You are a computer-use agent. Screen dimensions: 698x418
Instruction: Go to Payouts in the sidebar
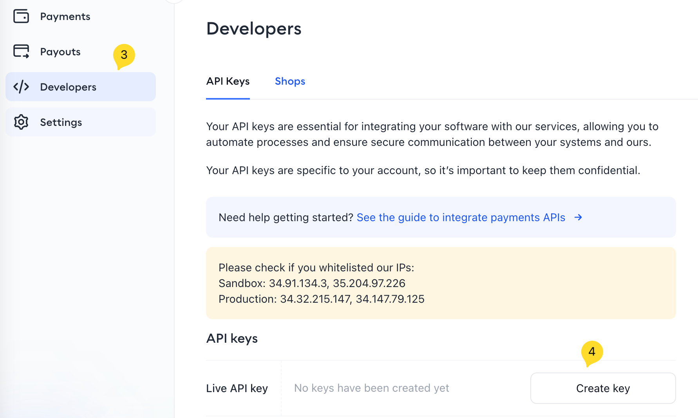point(60,52)
